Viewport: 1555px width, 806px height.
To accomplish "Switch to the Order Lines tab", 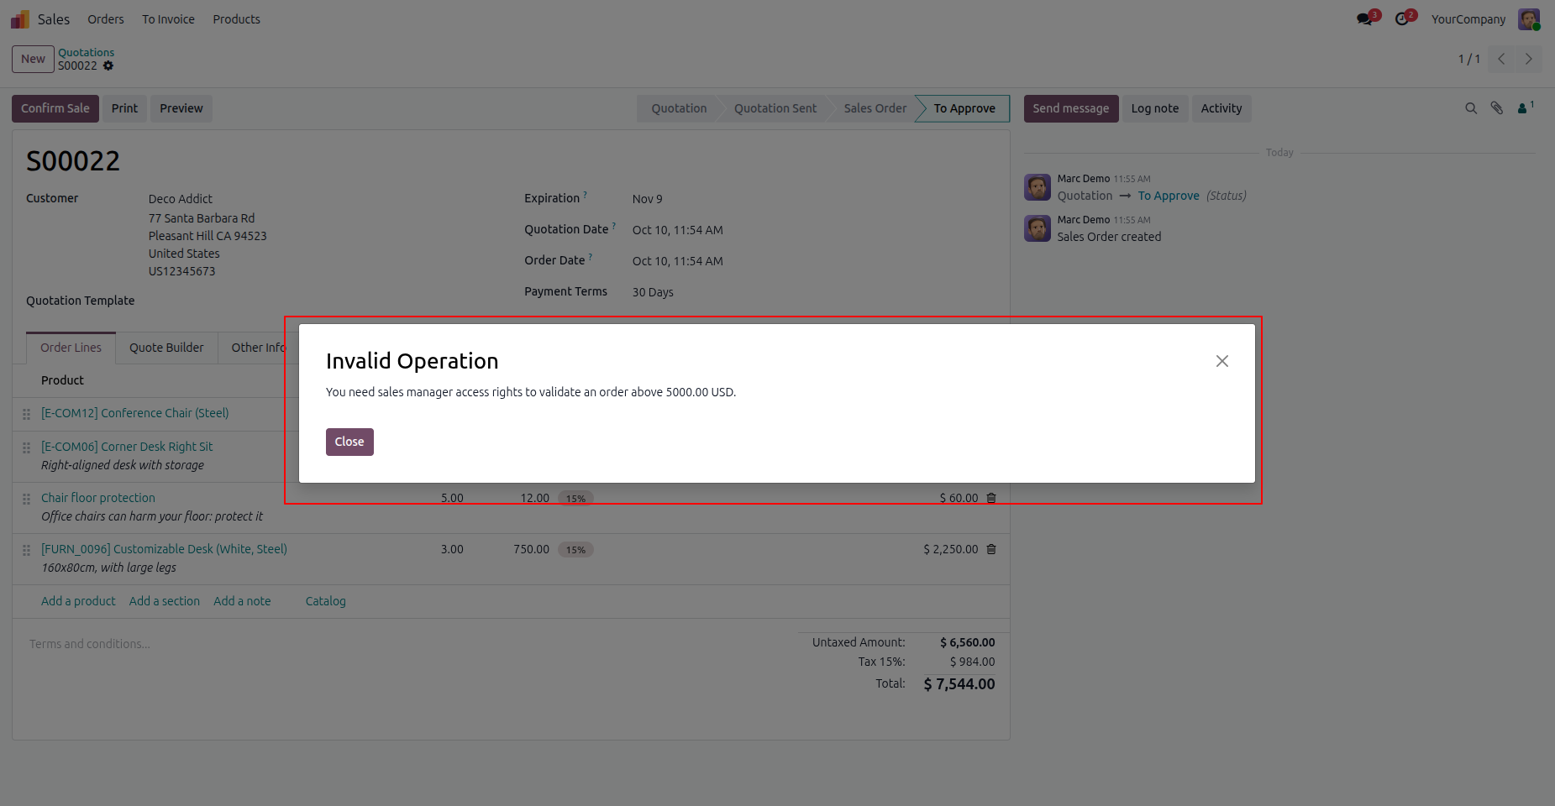I will 71,348.
